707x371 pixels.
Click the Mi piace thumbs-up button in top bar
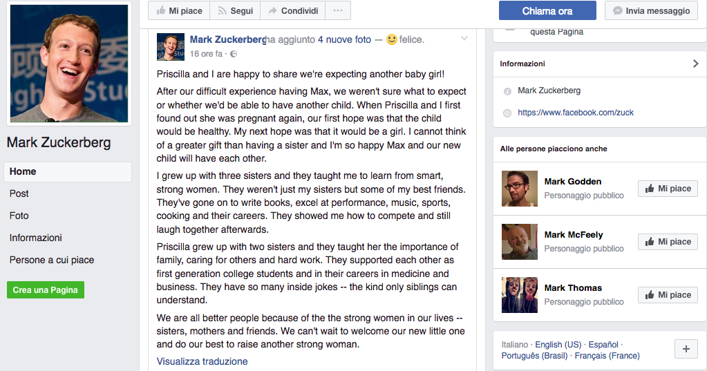point(179,11)
